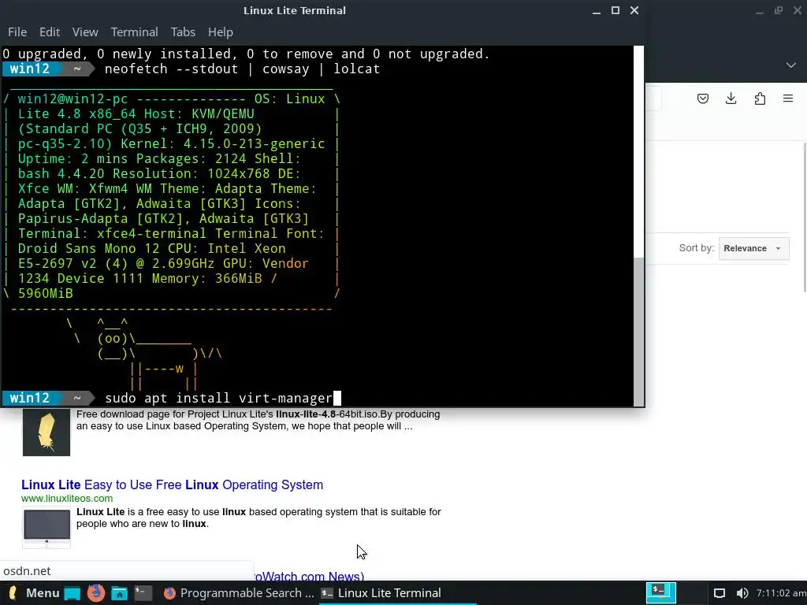Click the Show Desktop taskbar icon
The height and width of the screenshot is (605, 807).
(x=72, y=594)
